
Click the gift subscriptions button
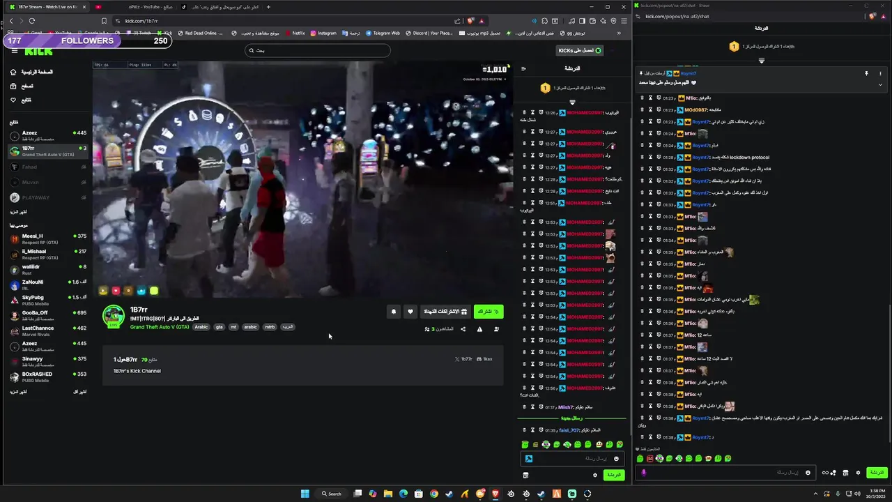pos(446,312)
